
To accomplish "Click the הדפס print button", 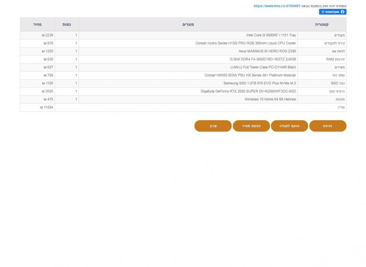I will pos(328,126).
